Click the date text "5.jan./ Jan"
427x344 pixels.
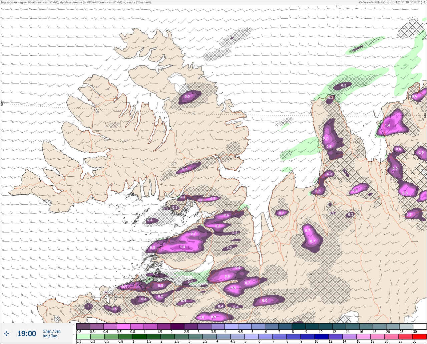pyautogui.click(x=52, y=331)
